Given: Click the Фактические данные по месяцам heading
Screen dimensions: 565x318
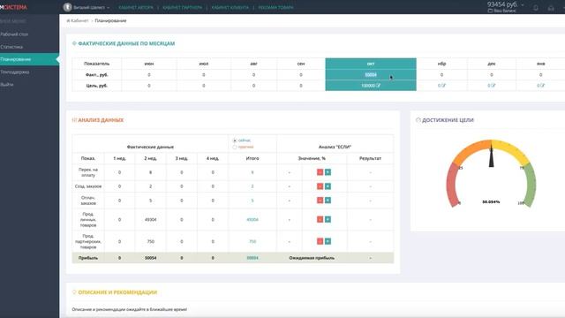Looking at the screenshot, I should 126,43.
